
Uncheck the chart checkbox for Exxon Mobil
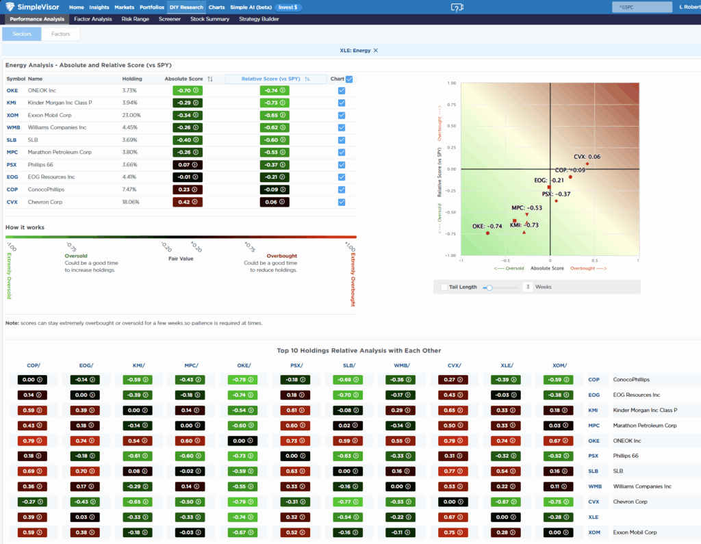pyautogui.click(x=342, y=115)
